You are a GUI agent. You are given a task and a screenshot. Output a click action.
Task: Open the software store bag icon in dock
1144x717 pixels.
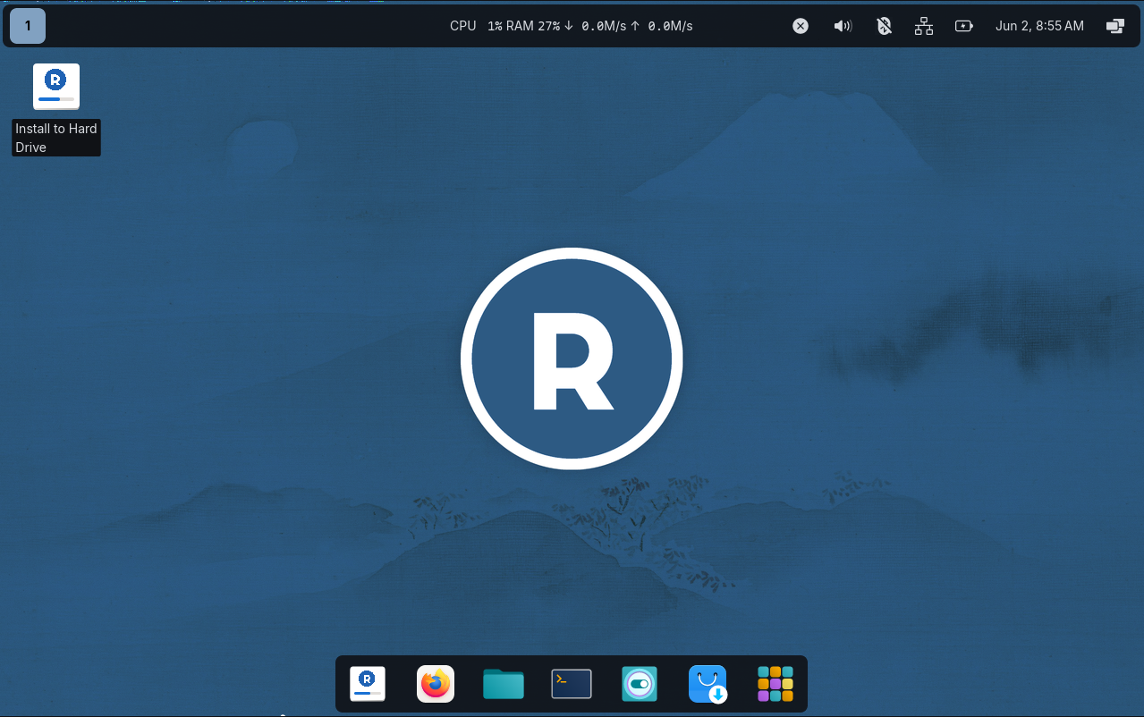[708, 684]
